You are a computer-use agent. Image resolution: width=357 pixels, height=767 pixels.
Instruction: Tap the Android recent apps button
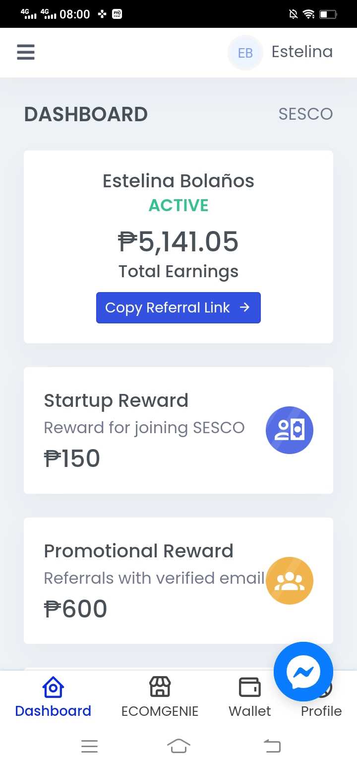click(x=89, y=746)
